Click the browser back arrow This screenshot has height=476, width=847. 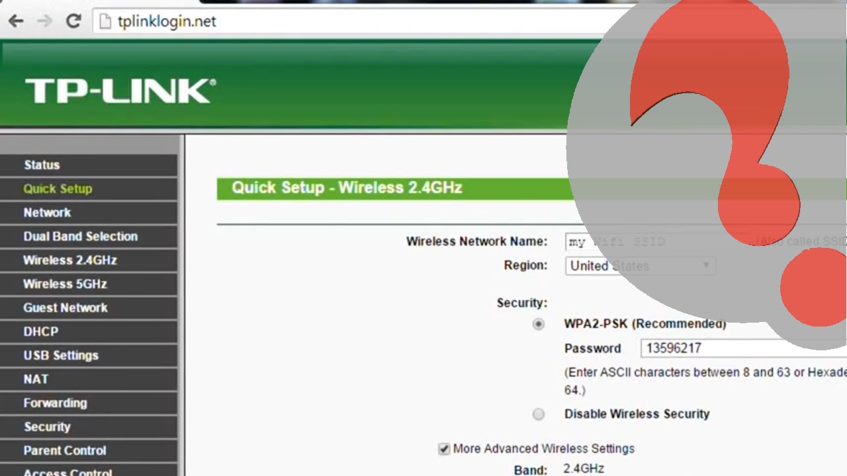coord(16,21)
